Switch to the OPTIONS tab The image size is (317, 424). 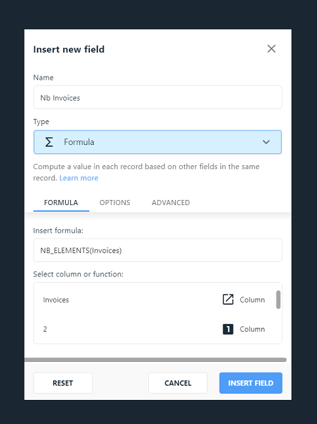coord(115,203)
